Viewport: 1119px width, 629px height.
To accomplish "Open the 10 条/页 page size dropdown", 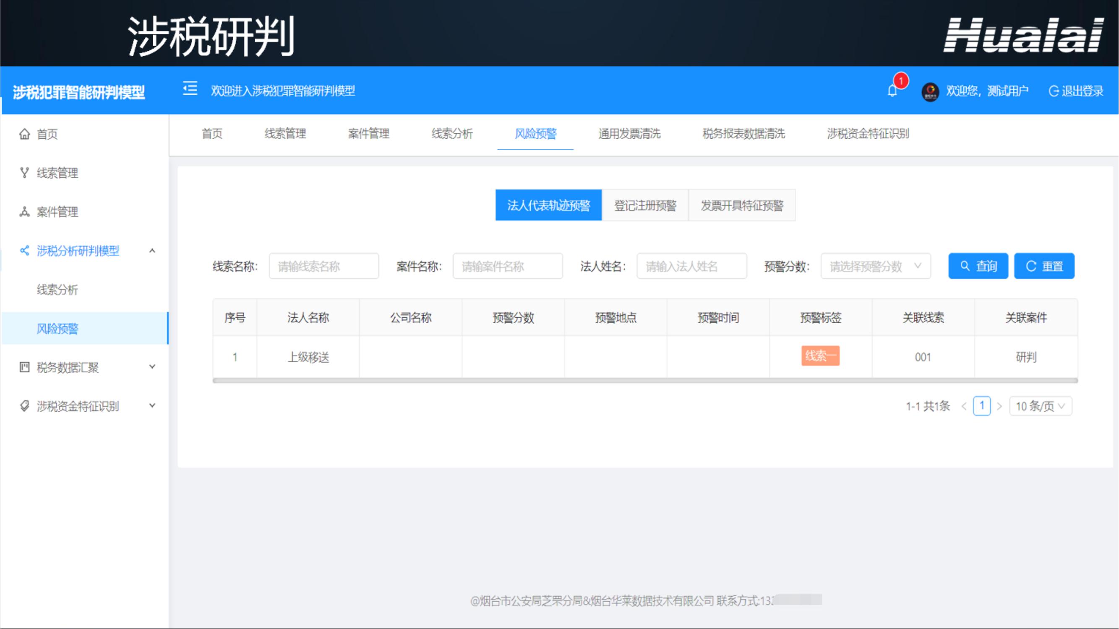I will 1041,406.
